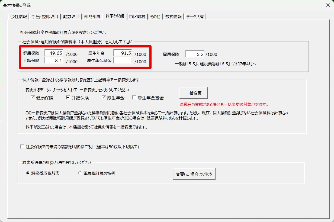The height and width of the screenshot is (222, 334).
Task: Open the 市区町村 tab
Action: point(137,17)
